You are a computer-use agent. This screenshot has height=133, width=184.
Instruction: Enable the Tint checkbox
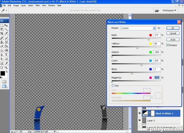click(113, 86)
